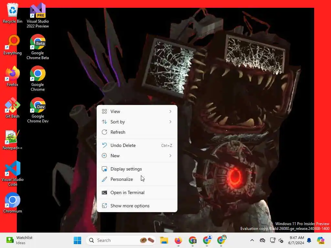Image resolution: width=331 pixels, height=248 pixels.
Task: Open the notification bell
Action: (x=309, y=240)
